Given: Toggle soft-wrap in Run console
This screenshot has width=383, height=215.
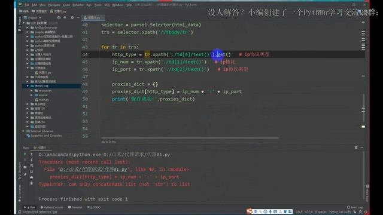Looking at the screenshot, I should coord(32,166).
